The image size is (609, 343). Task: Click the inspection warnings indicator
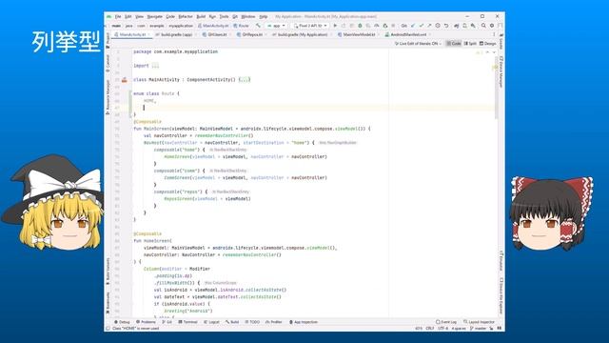click(480, 52)
